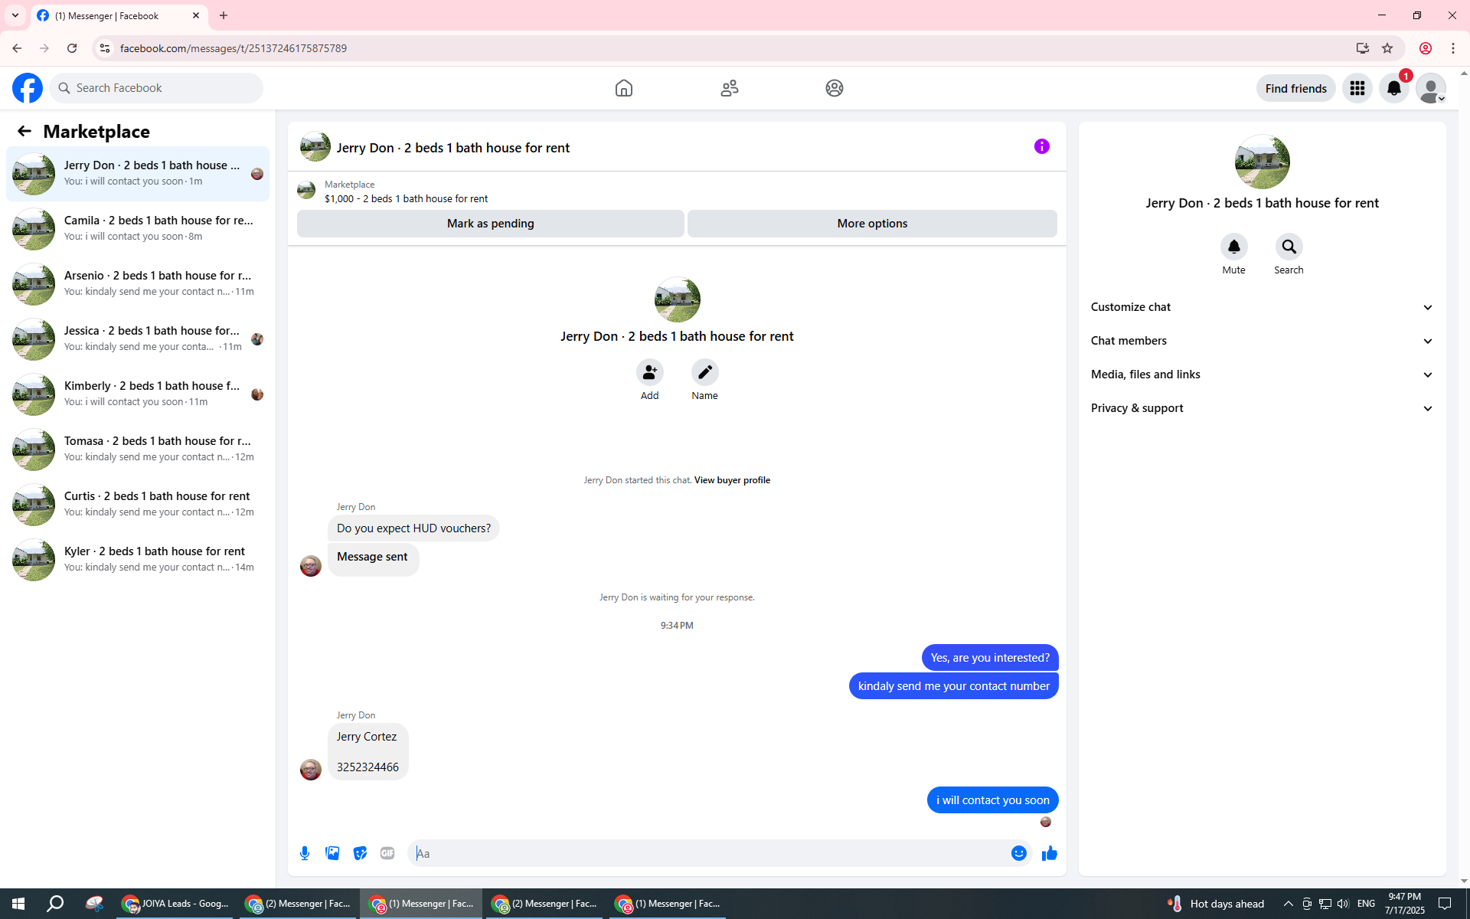Send a thumbs-up like
This screenshot has height=919, width=1470.
(1050, 853)
